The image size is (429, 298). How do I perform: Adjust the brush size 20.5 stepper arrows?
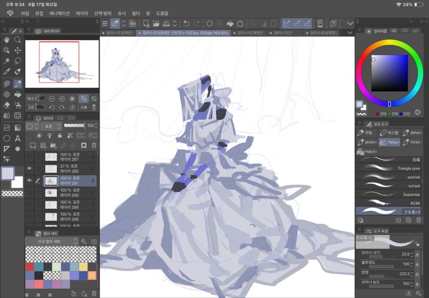[412, 254]
